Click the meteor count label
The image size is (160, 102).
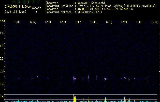click(36, 8)
